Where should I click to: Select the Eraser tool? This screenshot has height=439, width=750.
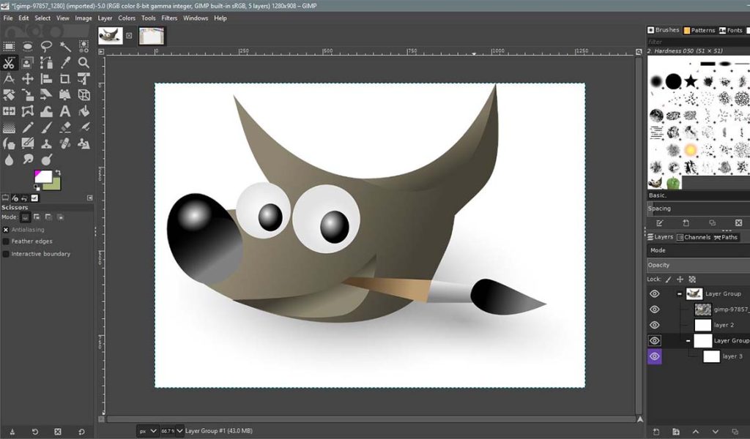[65, 127]
